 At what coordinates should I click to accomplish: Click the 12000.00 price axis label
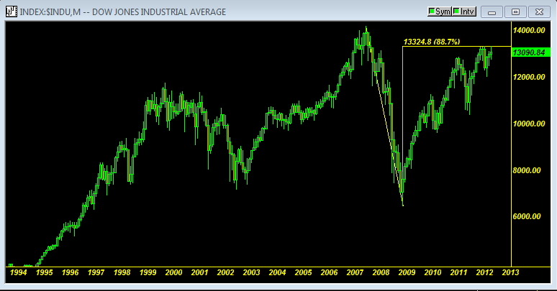tap(529, 77)
